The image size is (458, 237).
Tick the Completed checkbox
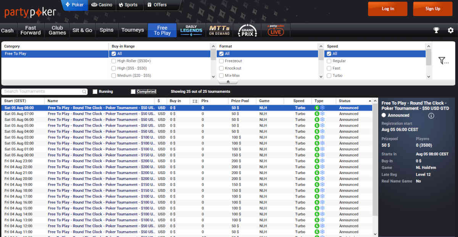tap(133, 92)
